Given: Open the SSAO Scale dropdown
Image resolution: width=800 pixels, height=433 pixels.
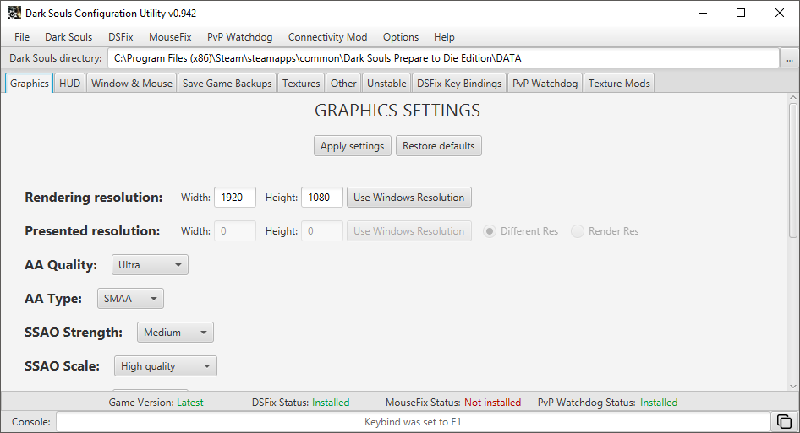Looking at the screenshot, I should click(165, 365).
